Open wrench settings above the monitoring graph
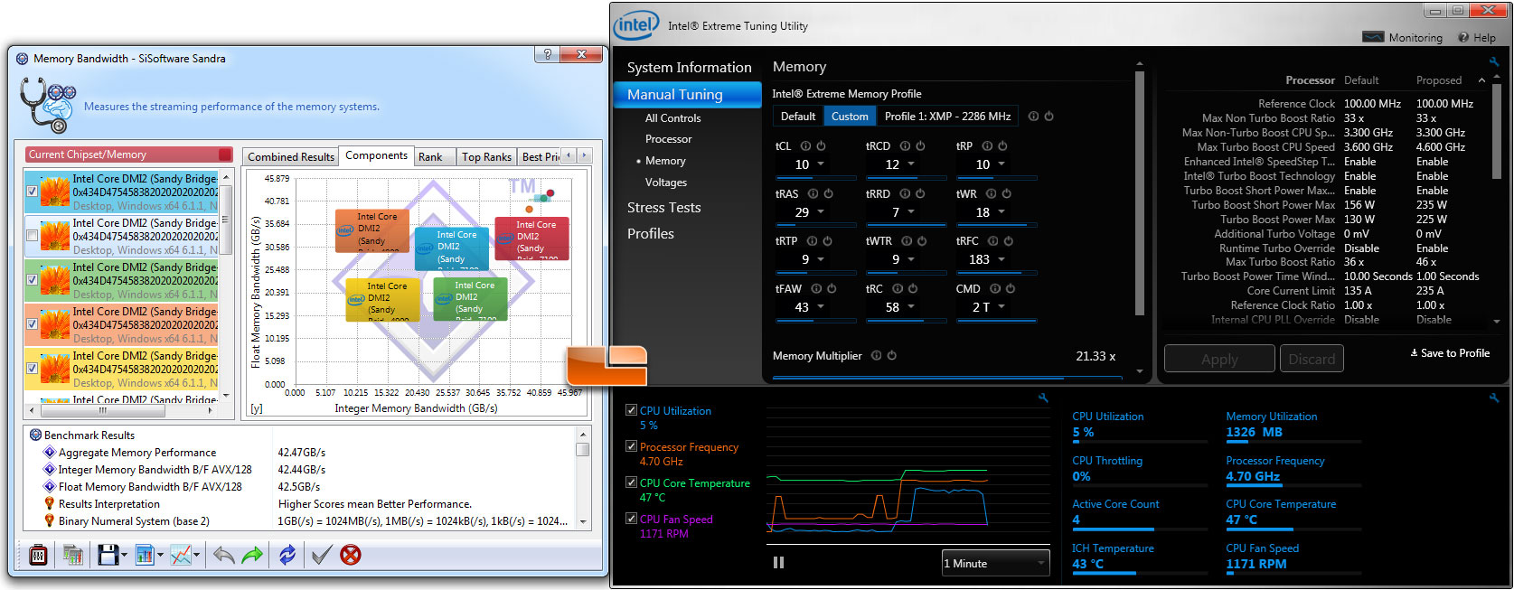This screenshot has height=590, width=1514. tap(1043, 398)
